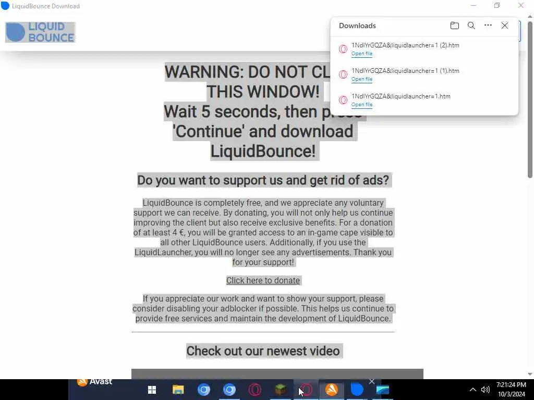Open the Windows Start menu
The width and height of the screenshot is (534, 400).
pyautogui.click(x=152, y=390)
